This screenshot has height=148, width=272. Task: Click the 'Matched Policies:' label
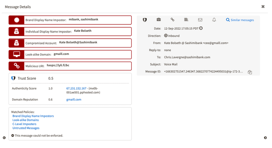coord(23,112)
